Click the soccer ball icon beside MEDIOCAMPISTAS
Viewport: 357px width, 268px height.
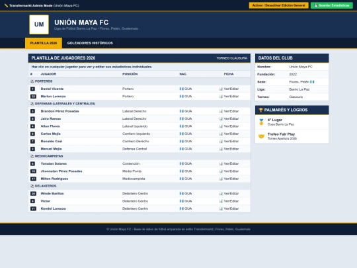pyautogui.click(x=32, y=156)
